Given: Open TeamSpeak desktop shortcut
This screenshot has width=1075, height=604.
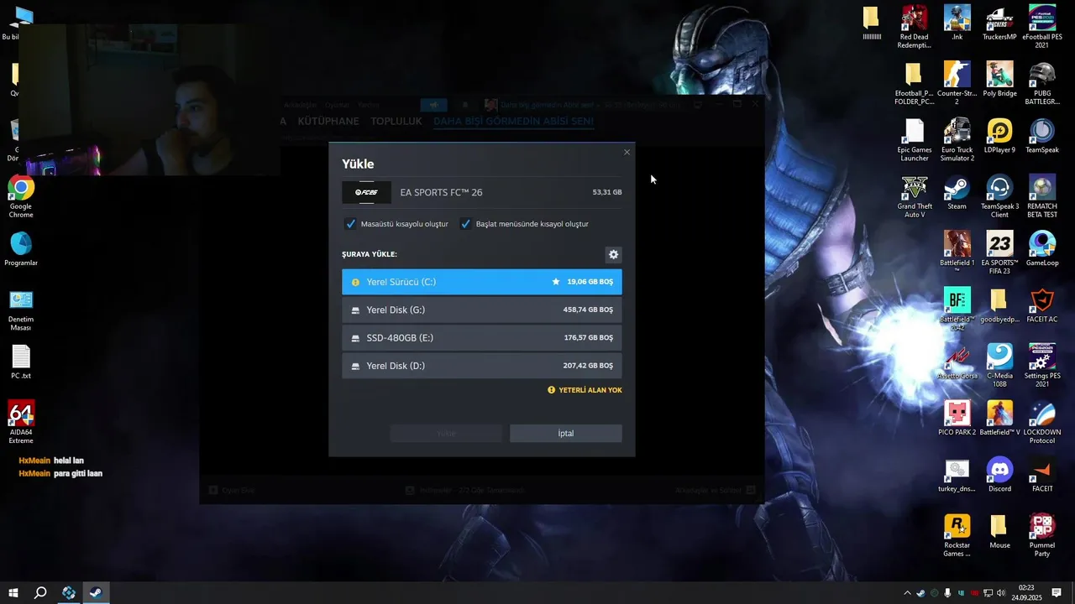Looking at the screenshot, I should (x=1042, y=136).
